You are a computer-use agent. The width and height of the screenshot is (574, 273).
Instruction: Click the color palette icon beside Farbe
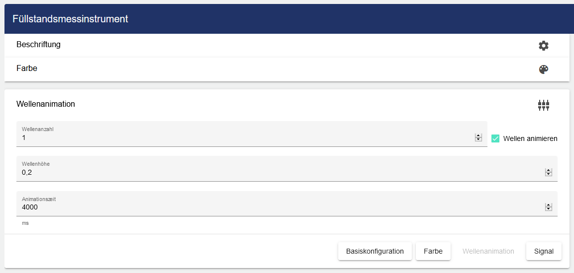(544, 69)
